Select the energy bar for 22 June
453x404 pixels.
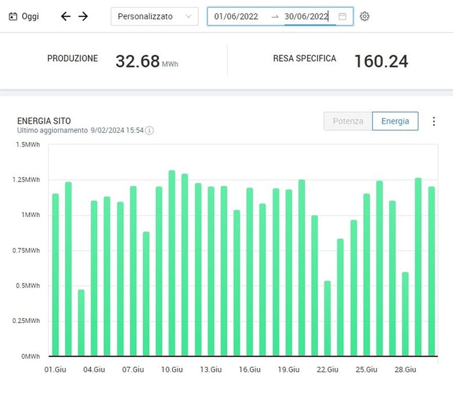327,318
